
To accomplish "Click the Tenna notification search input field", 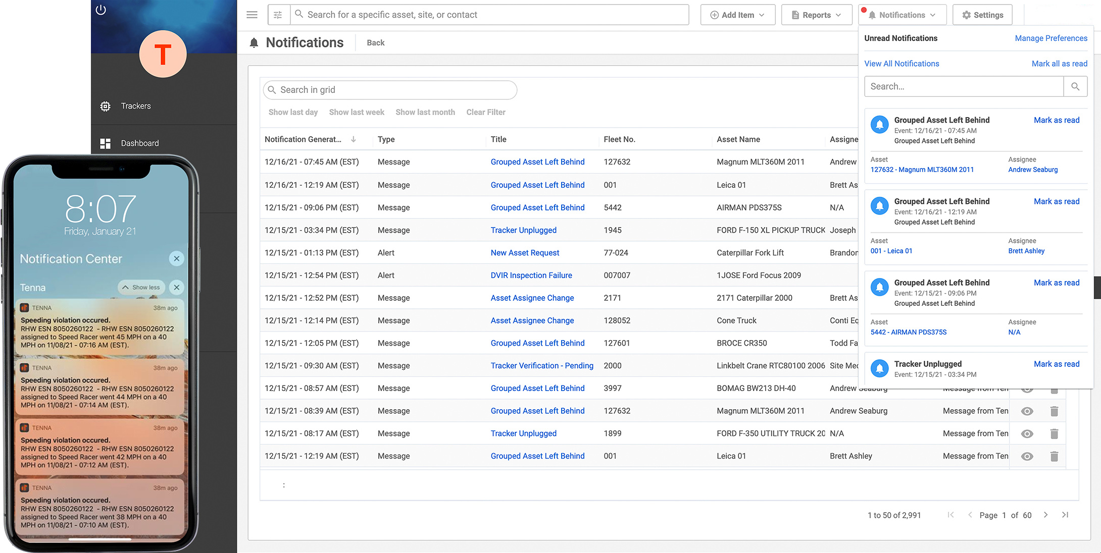I will (x=964, y=86).
